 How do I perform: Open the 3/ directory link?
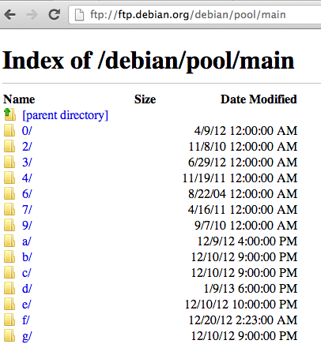(x=27, y=163)
